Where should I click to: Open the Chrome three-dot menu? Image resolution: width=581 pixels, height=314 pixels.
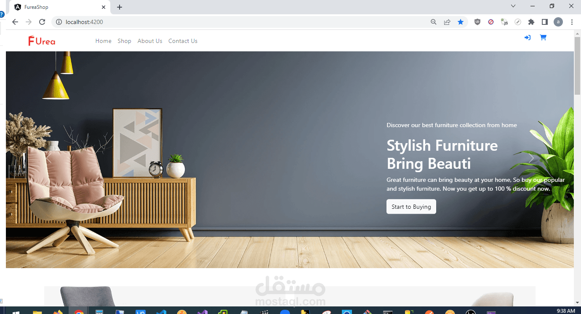[572, 22]
